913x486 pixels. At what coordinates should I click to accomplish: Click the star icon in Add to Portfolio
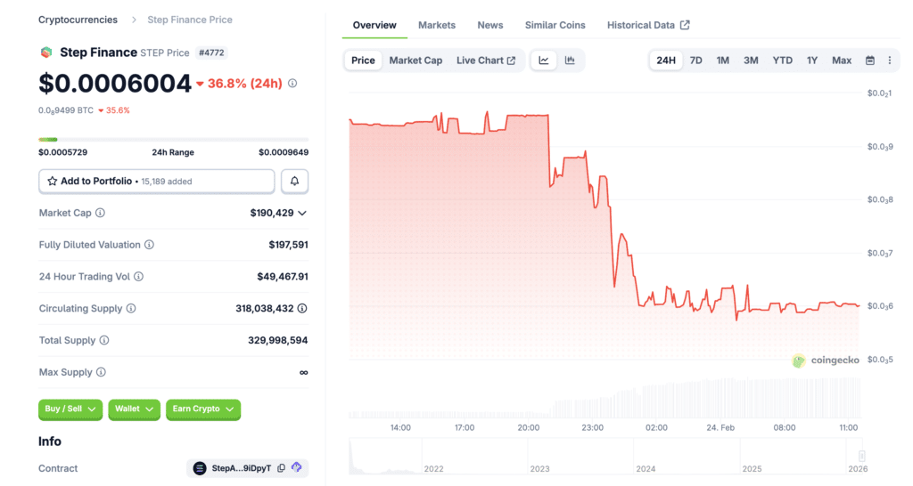(x=53, y=181)
